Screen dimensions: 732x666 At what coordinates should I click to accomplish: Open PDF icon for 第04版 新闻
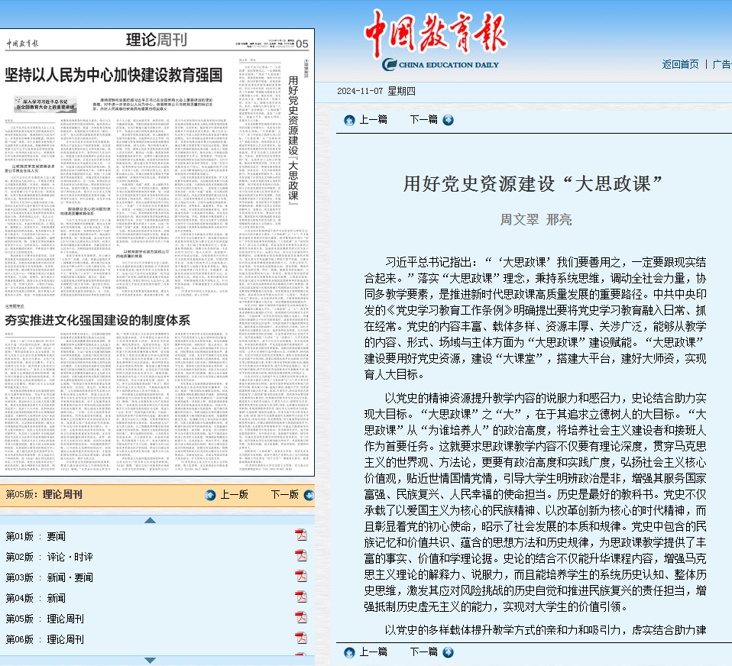pyautogui.click(x=301, y=597)
